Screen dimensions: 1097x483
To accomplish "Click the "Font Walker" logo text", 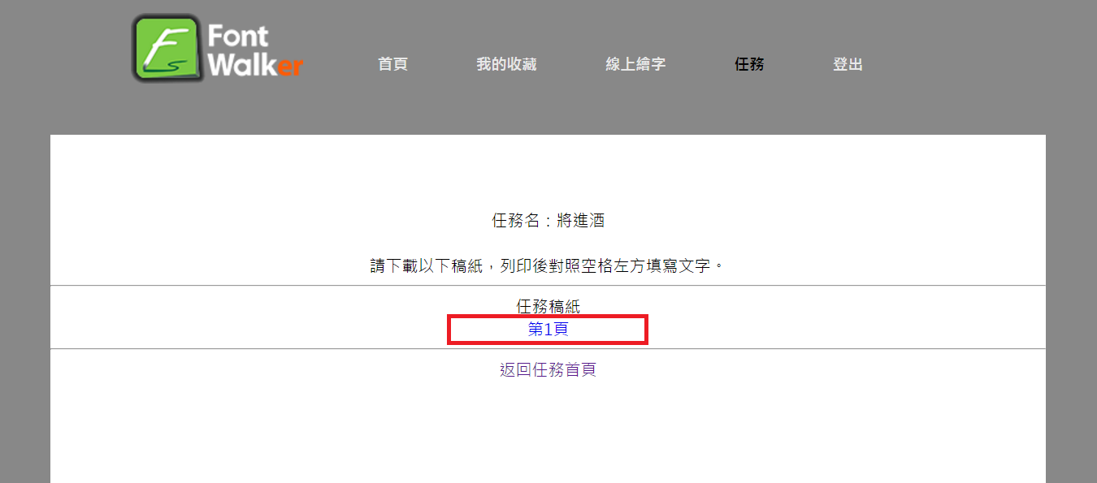I will coord(255,50).
